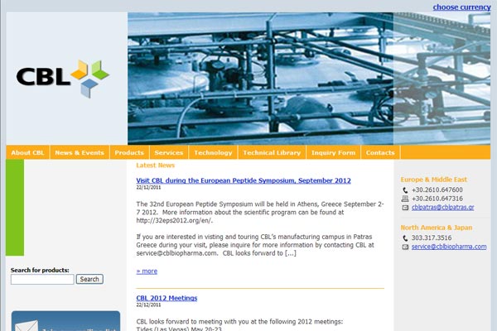Viewport: 497px width, 331px height.
Task: Open News & Events menu item
Action: (80, 152)
